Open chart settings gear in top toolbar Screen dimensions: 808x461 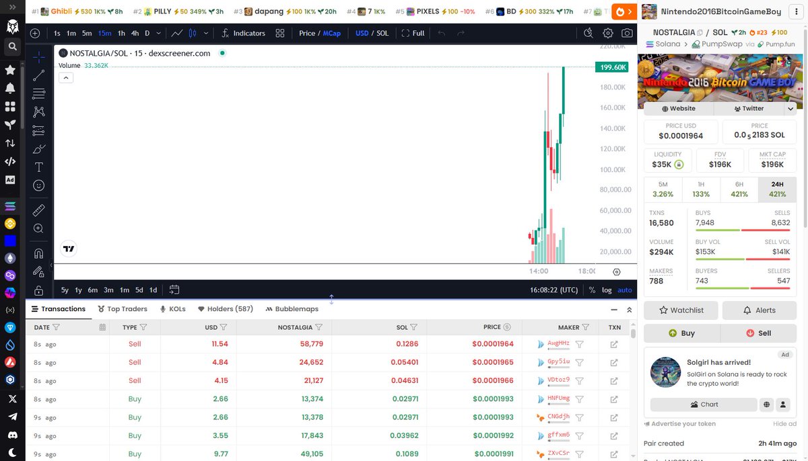pos(608,33)
